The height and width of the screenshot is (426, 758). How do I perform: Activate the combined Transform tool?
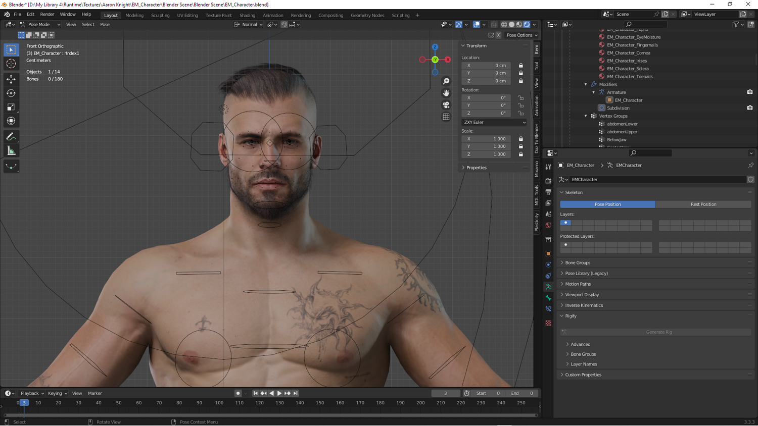point(11,121)
